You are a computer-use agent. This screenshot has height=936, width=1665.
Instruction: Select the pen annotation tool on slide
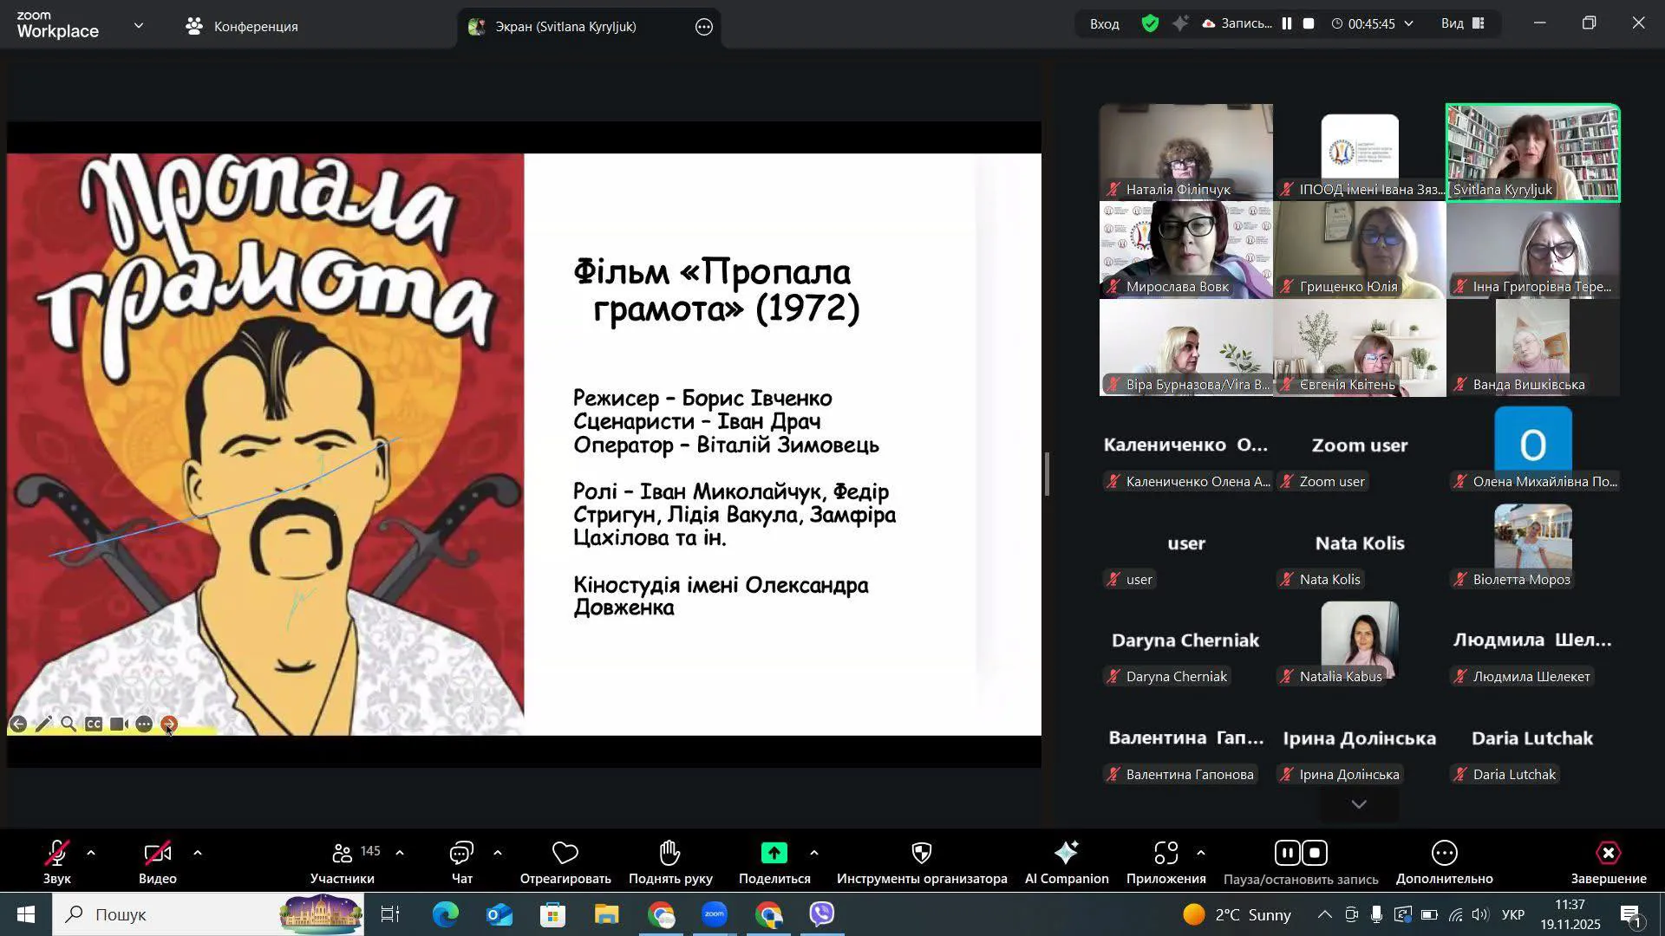pyautogui.click(x=43, y=725)
